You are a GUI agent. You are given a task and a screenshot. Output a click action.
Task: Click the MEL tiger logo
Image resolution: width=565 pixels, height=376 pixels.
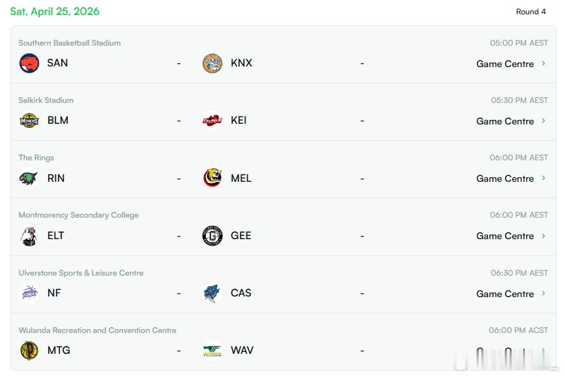pos(212,178)
